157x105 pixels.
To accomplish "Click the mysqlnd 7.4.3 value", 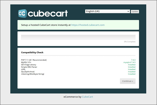I will point(129,62).
